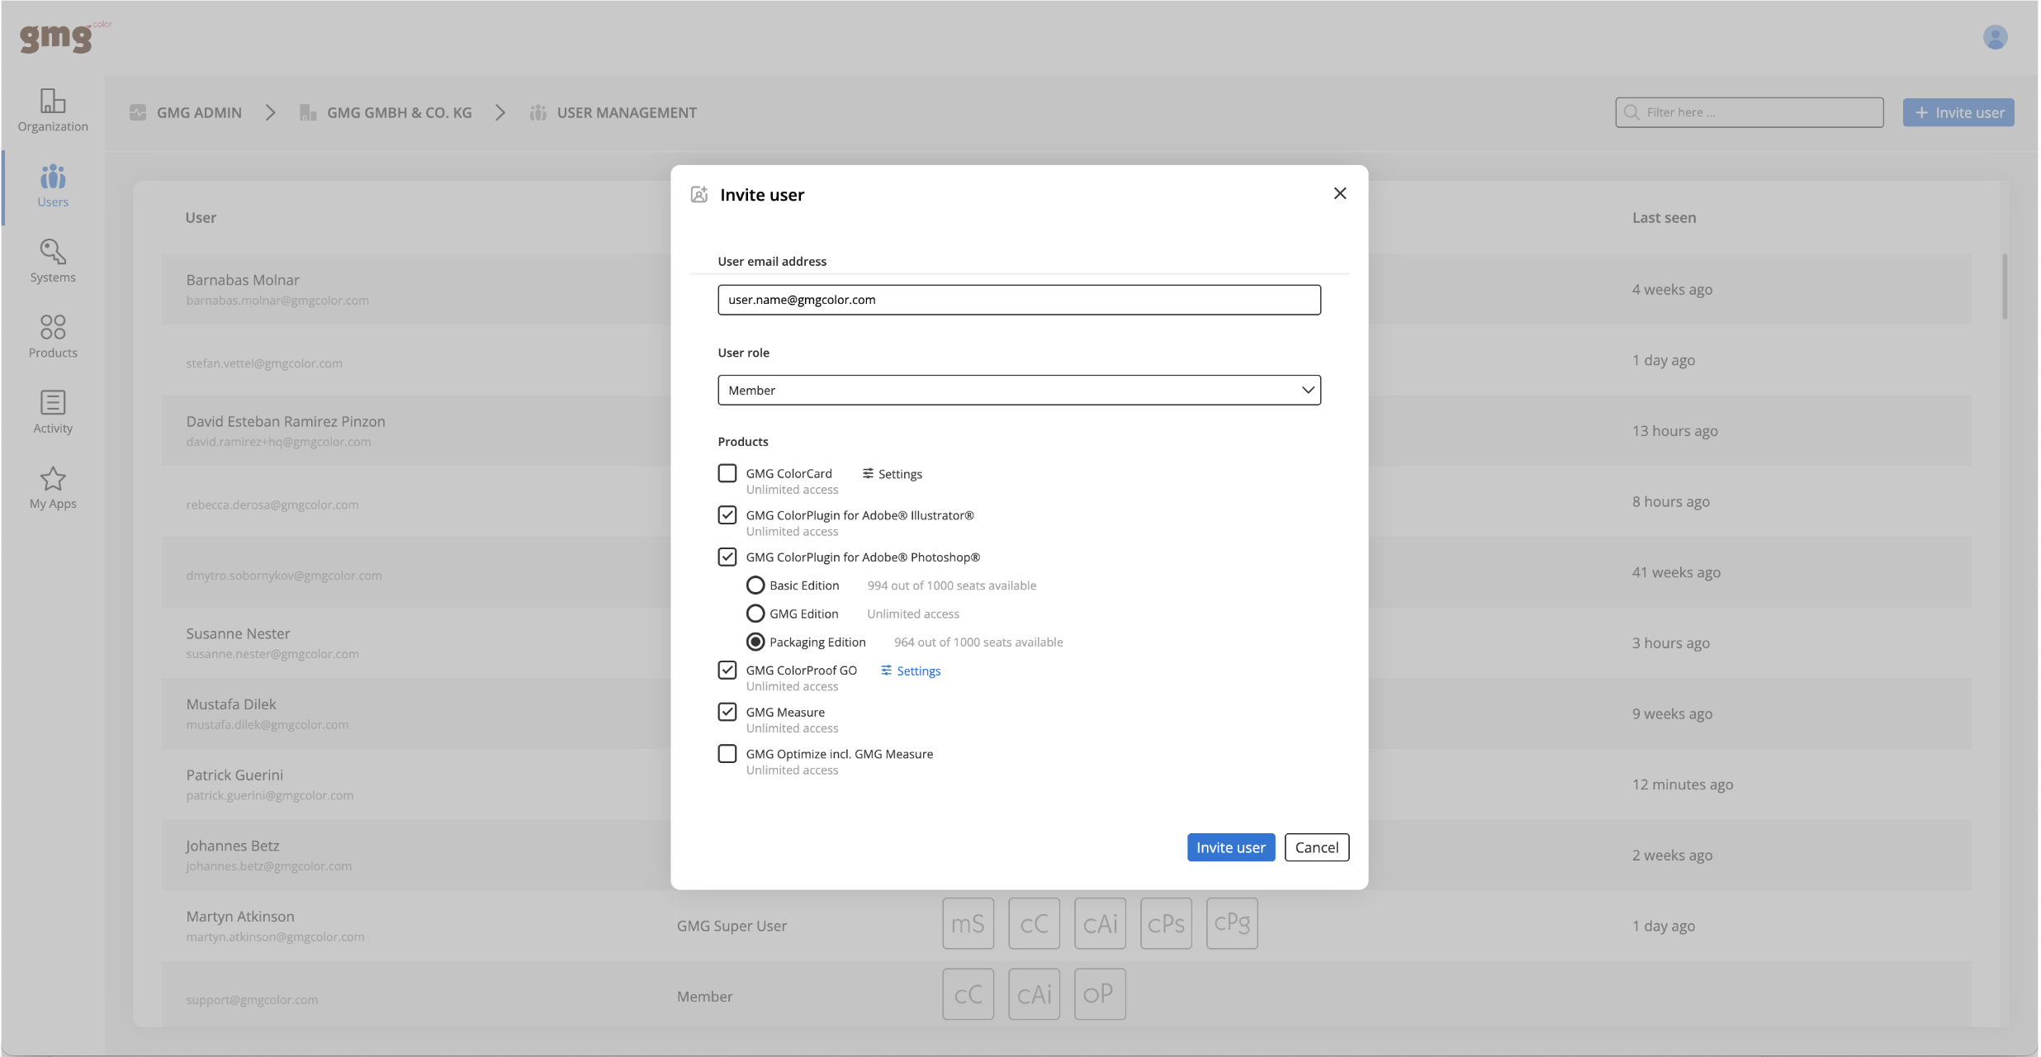Enable GMG Optimize incl. GMG Measure

pos(727,754)
